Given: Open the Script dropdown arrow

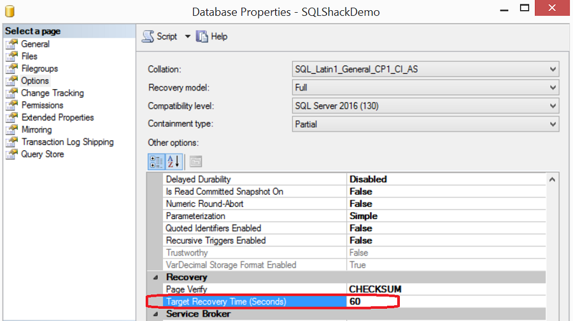Looking at the screenshot, I should coord(187,36).
